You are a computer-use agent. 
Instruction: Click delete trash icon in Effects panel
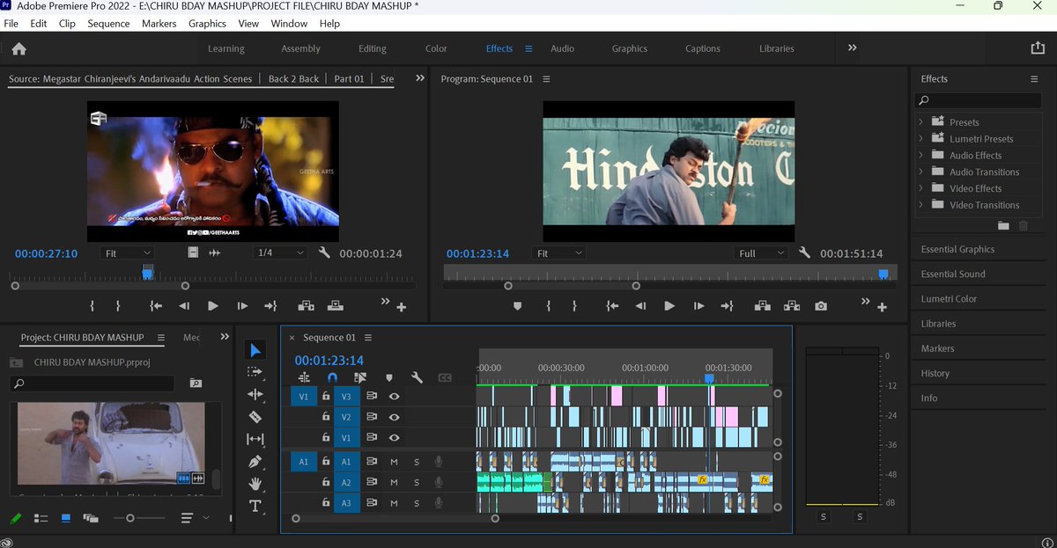1023,226
